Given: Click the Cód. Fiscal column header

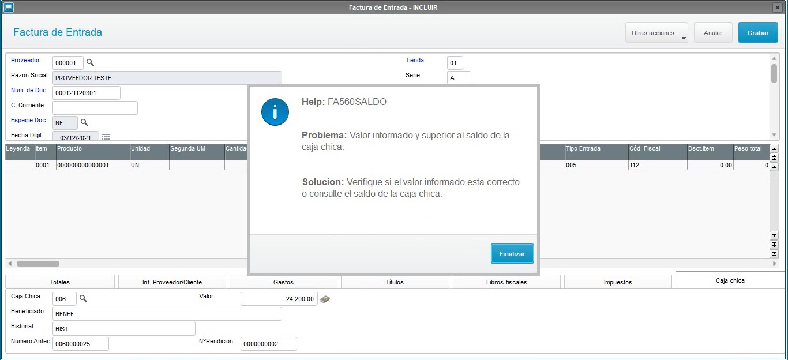Looking at the screenshot, I should 658,152.
